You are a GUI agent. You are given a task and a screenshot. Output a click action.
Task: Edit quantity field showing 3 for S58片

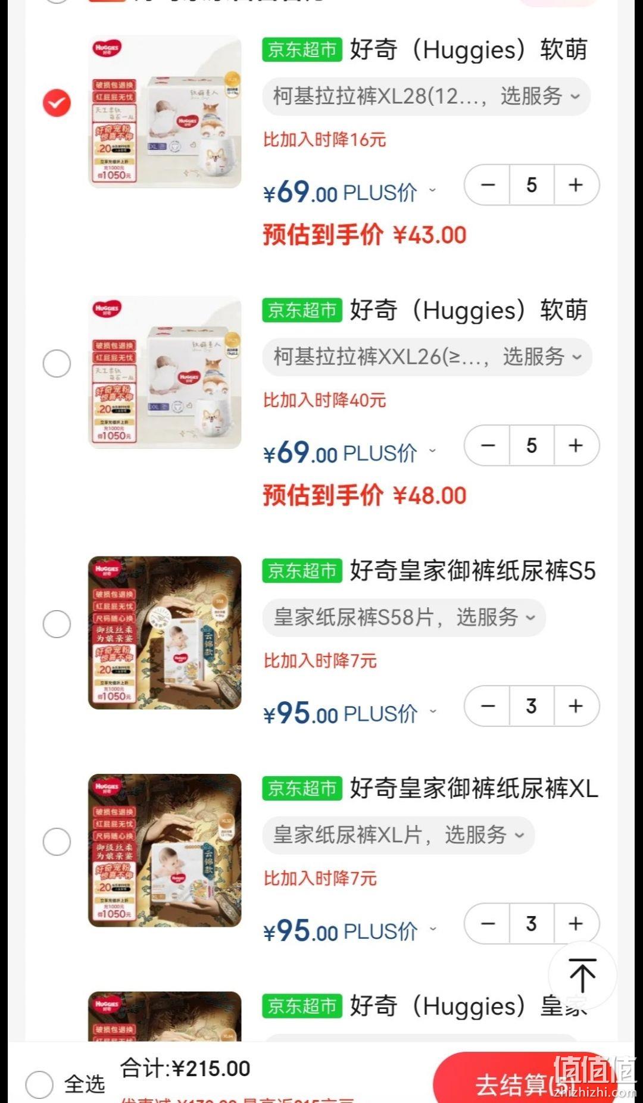coord(532,706)
